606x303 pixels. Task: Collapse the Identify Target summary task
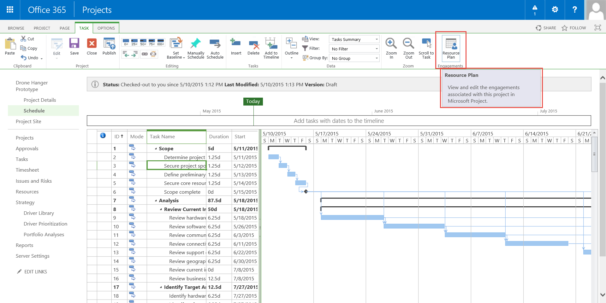coord(161,287)
